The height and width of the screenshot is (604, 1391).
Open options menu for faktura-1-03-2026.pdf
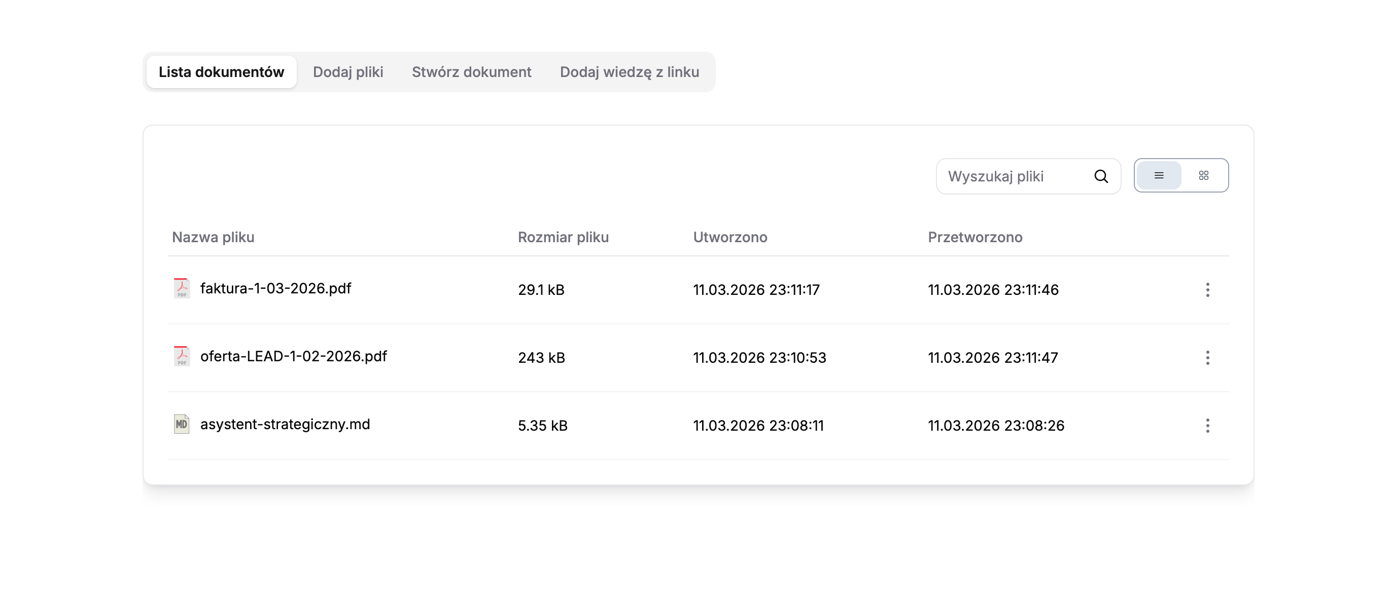coord(1207,290)
